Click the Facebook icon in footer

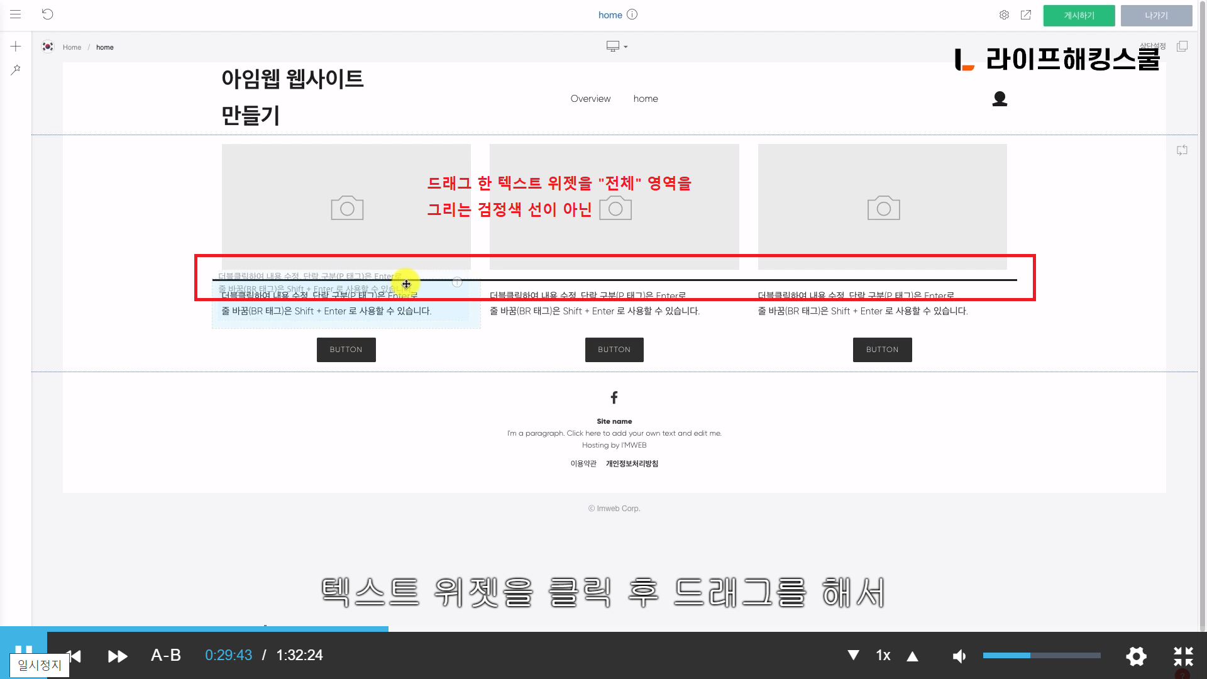pos(614,397)
